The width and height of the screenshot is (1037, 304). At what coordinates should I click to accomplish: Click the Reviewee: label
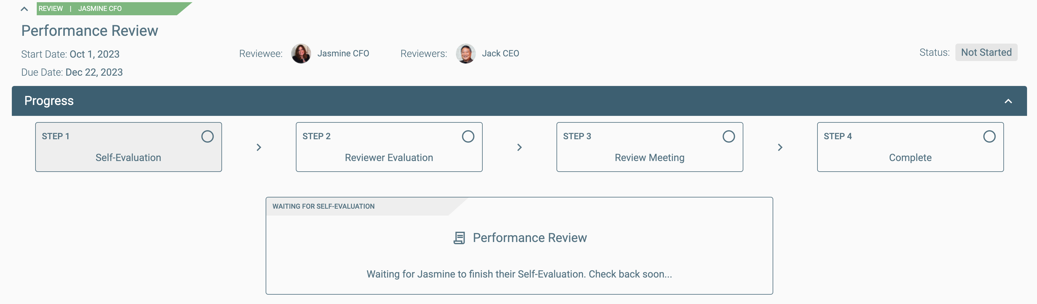point(260,54)
